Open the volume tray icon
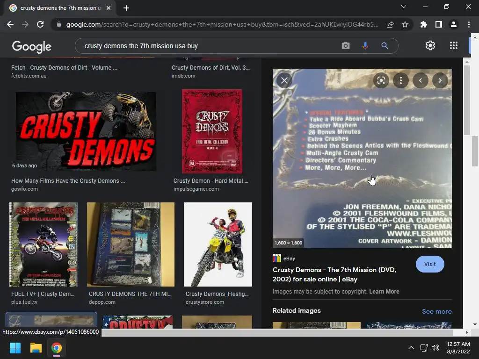The image size is (479, 359). click(x=435, y=348)
